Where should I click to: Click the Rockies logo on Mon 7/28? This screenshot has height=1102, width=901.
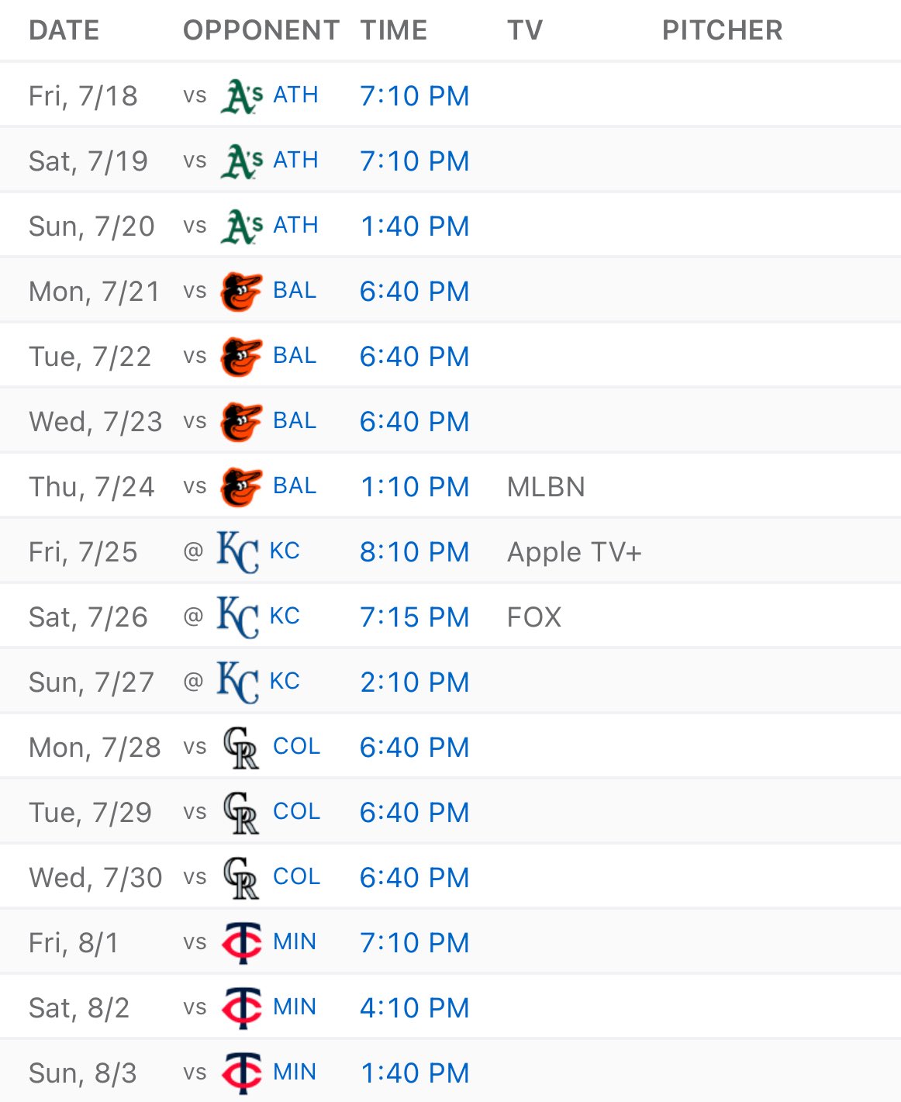[241, 748]
